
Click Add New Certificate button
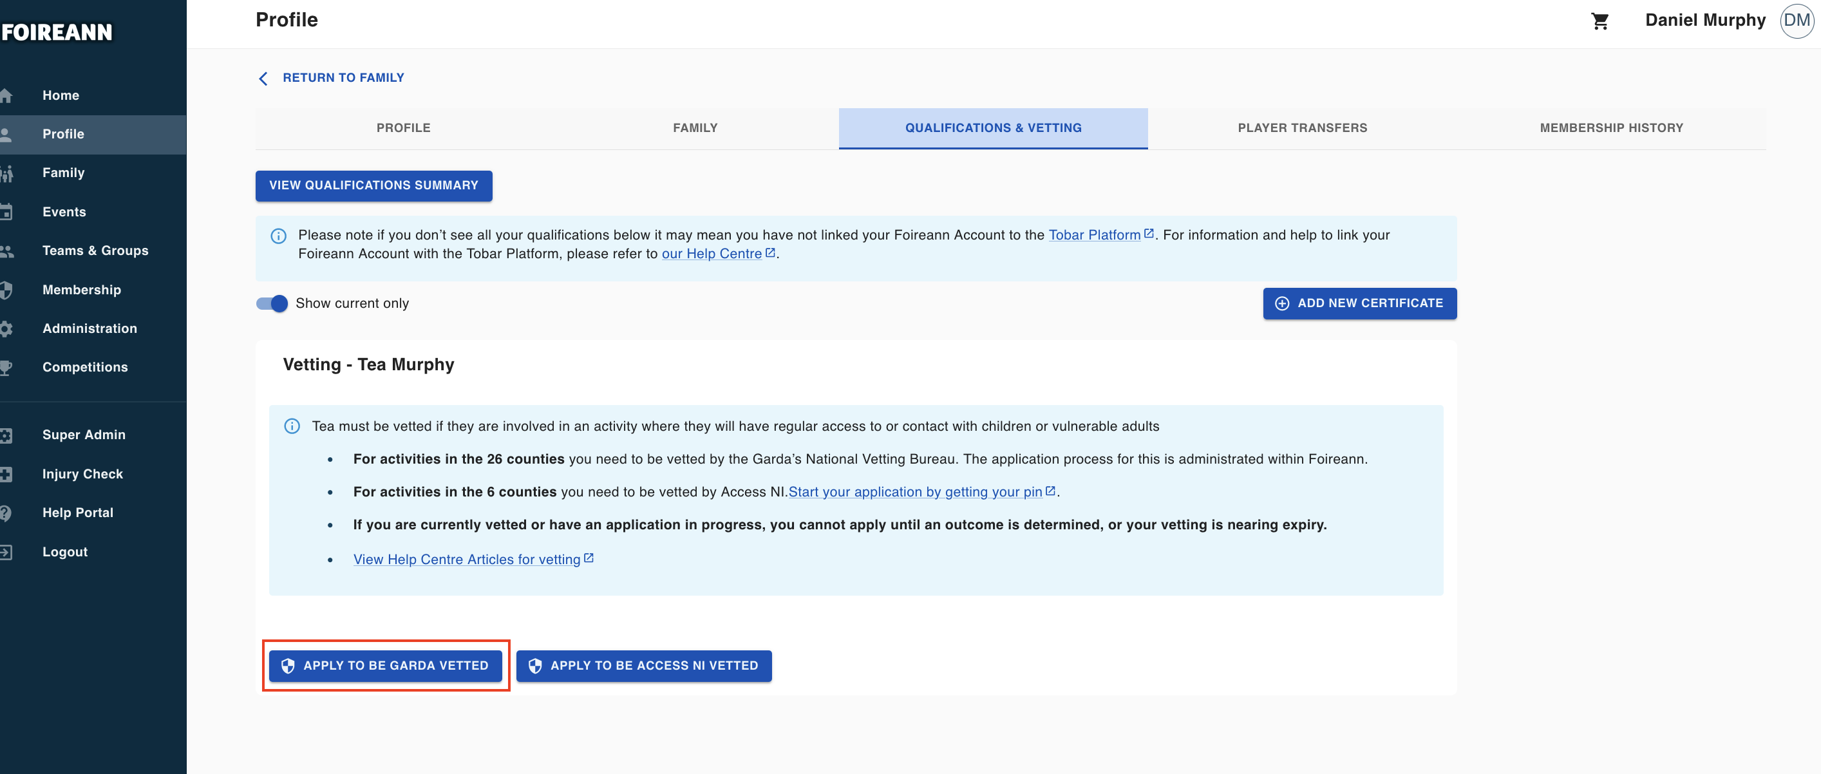click(x=1359, y=303)
